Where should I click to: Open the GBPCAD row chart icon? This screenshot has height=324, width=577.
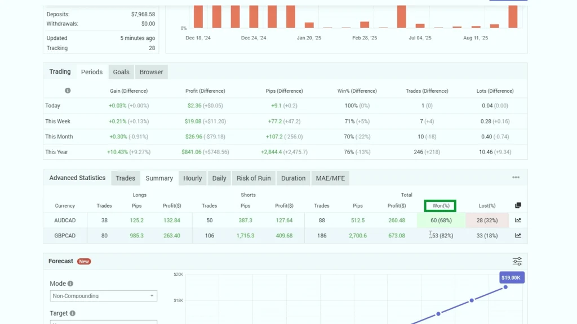[518, 236]
